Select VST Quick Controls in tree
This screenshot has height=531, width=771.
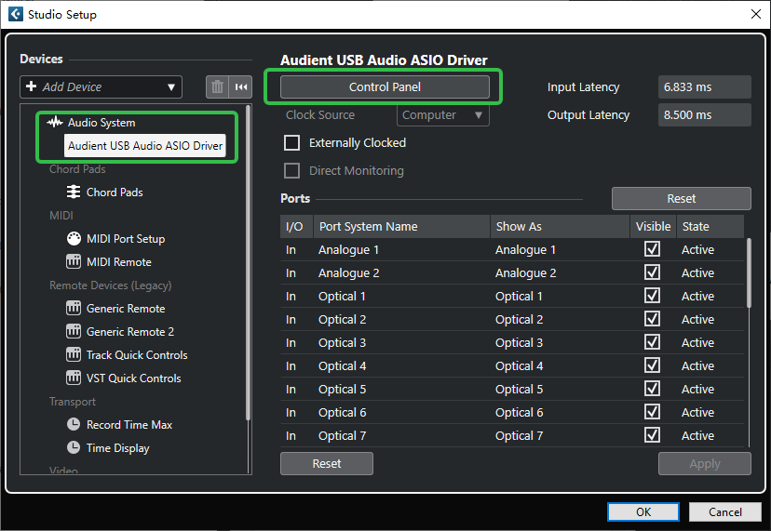tap(134, 378)
